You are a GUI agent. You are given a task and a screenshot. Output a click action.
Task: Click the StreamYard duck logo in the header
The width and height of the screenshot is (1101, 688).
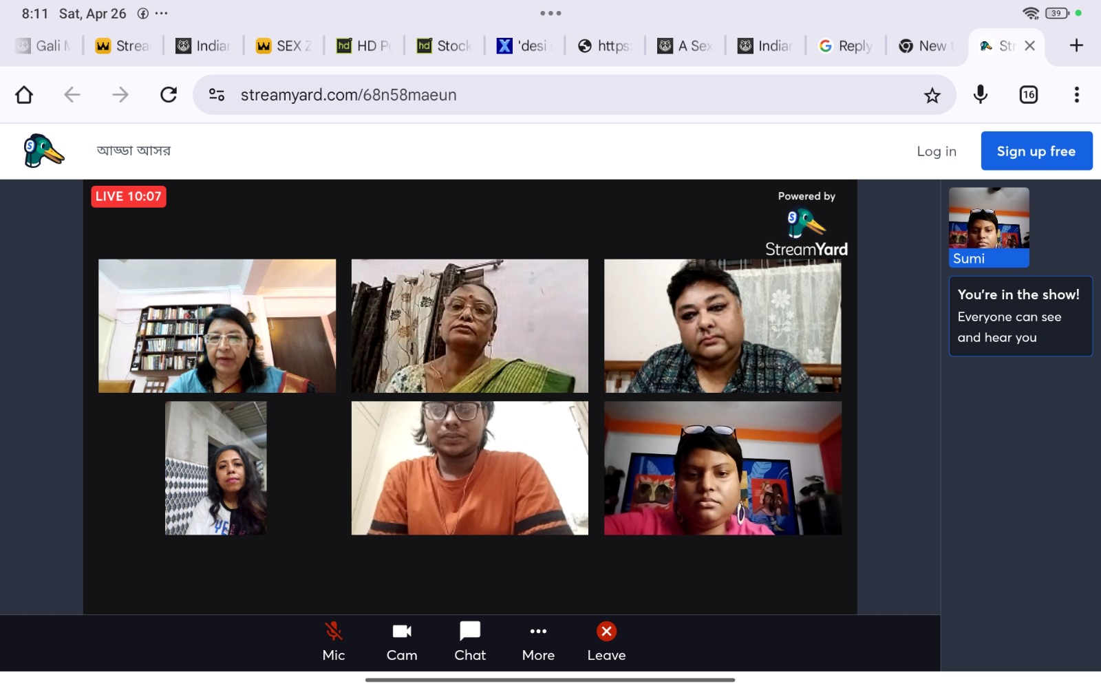[43, 151]
